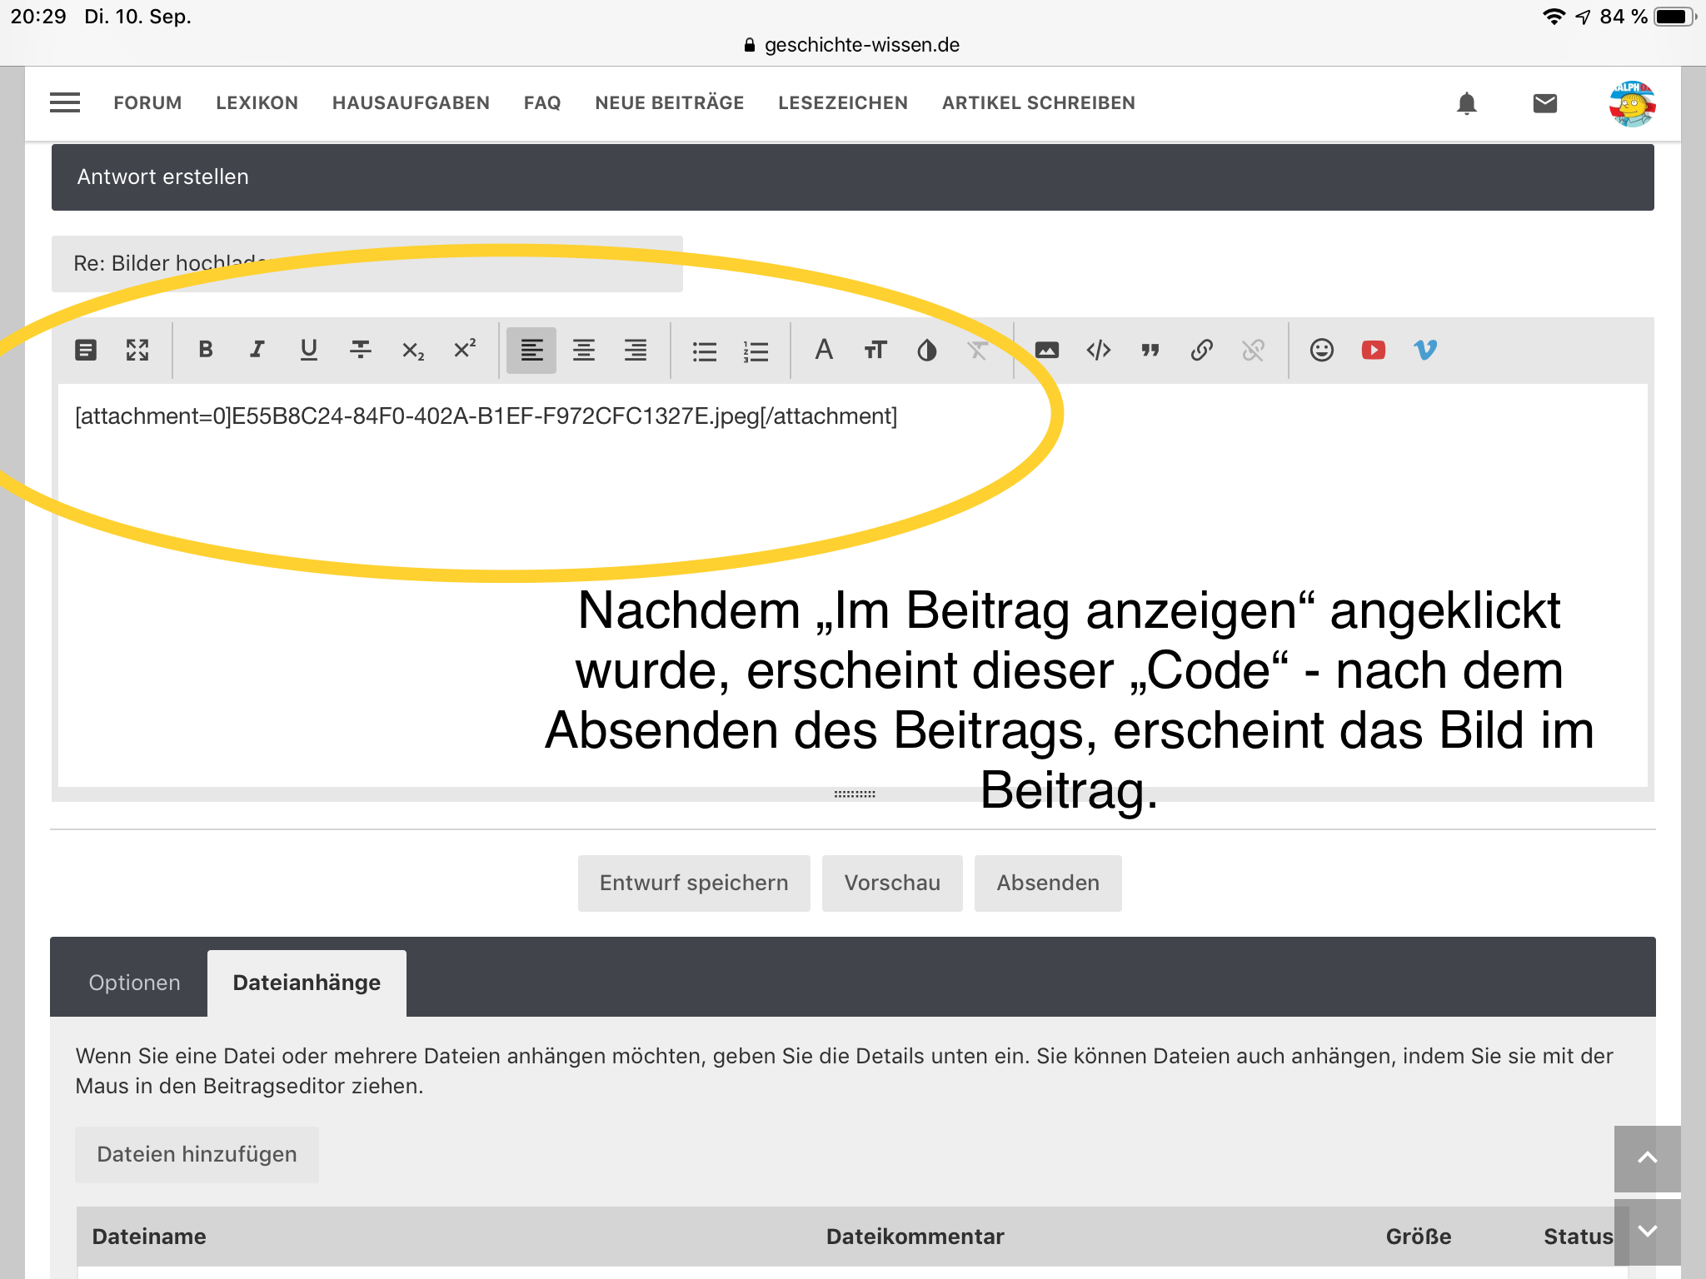1706x1279 pixels.
Task: Toggle bold formatting in editor toolbar
Action: tap(206, 350)
